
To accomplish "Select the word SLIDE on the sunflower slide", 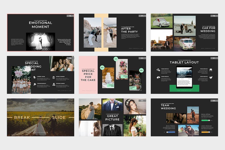I will 59,117.
